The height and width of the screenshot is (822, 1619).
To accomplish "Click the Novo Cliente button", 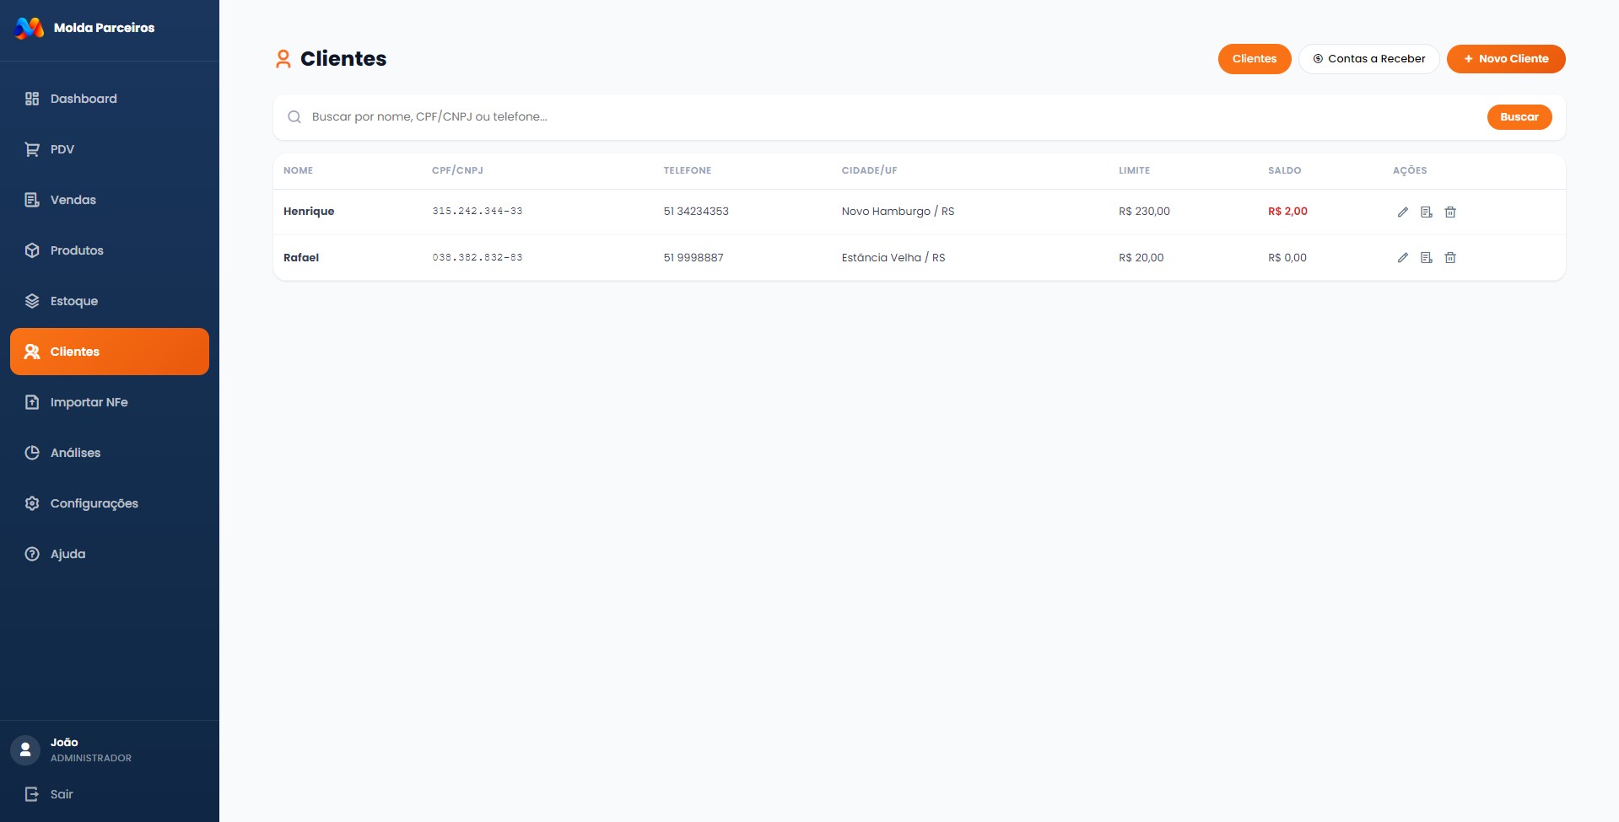I will pyautogui.click(x=1505, y=59).
